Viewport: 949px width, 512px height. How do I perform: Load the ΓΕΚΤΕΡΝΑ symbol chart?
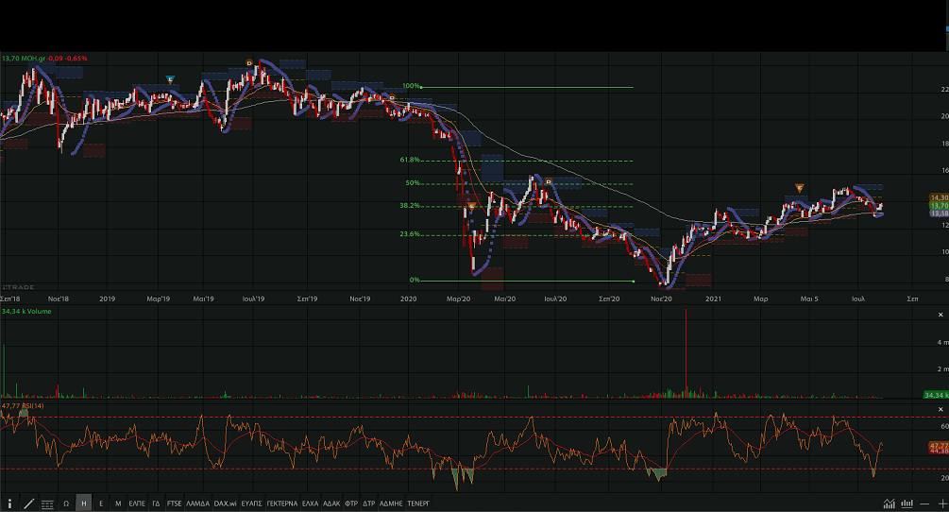pos(282,504)
